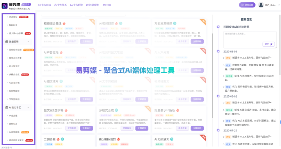Select 多模式合成 in the sidebar
The image size is (281, 149).
(x=14, y=75)
